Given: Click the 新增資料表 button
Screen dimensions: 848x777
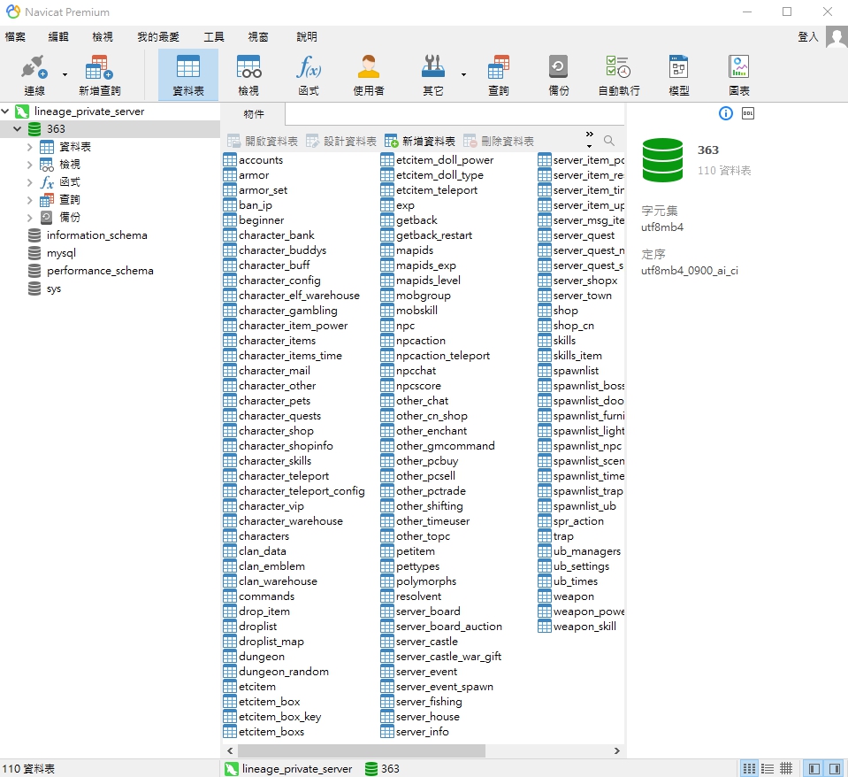Looking at the screenshot, I should (x=420, y=142).
